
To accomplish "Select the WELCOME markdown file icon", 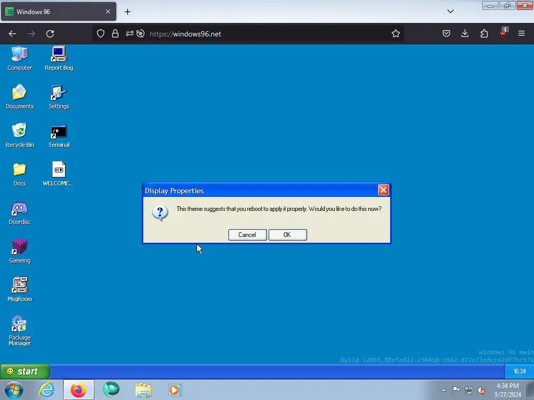I will point(59,174).
